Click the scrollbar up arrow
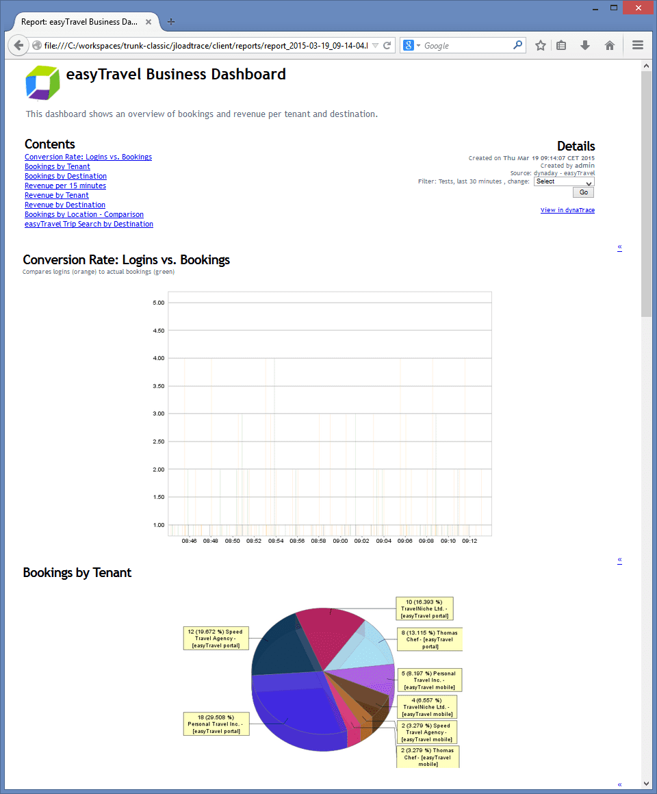 [646, 66]
